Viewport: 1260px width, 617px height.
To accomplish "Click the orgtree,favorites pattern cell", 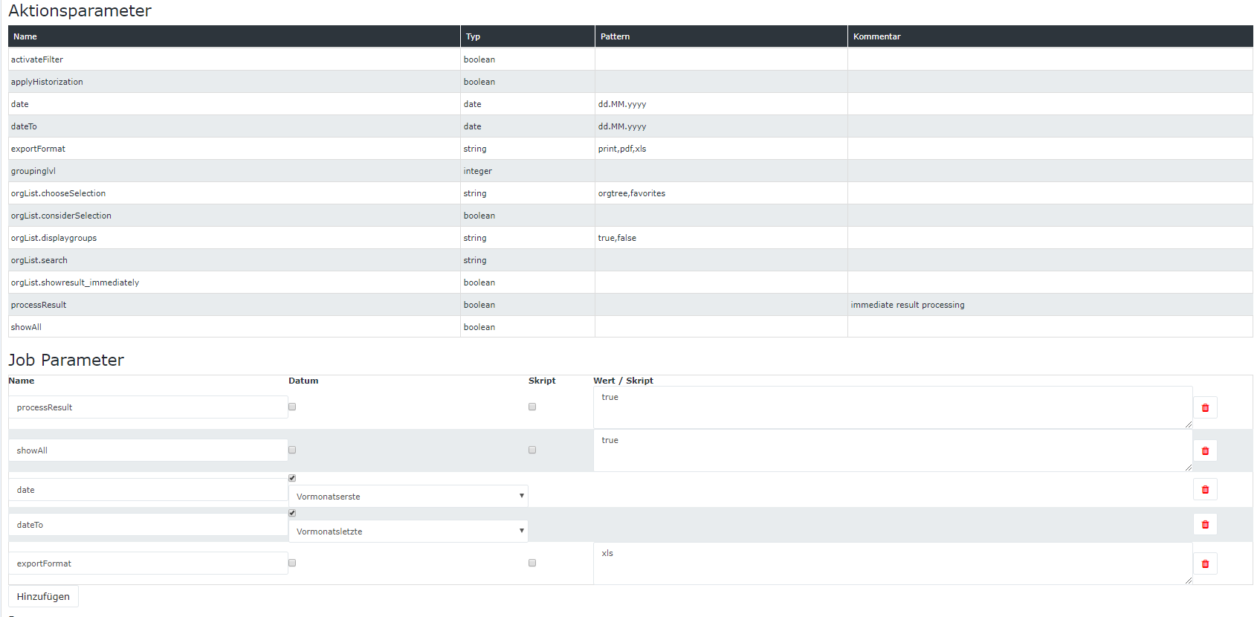I will coord(721,193).
